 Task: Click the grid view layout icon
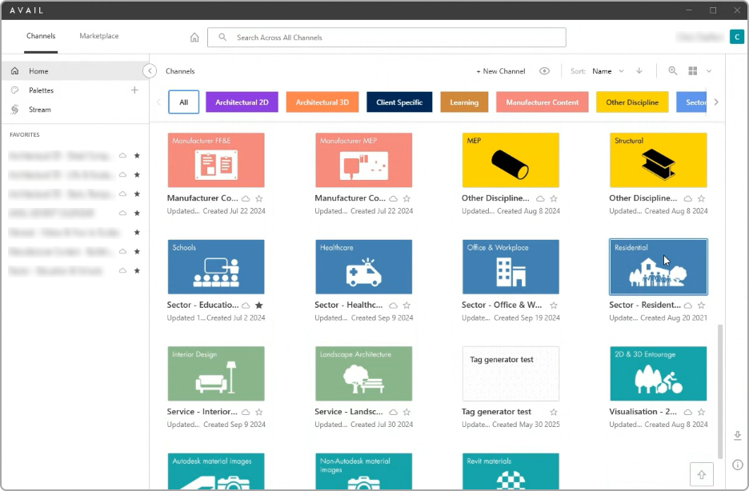693,71
